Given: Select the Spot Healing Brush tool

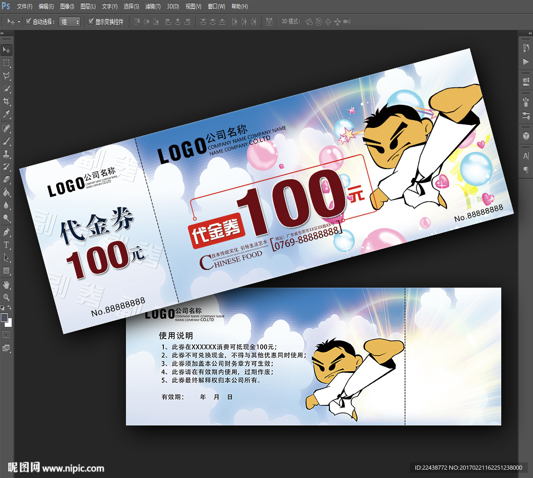Looking at the screenshot, I should pos(6,128).
